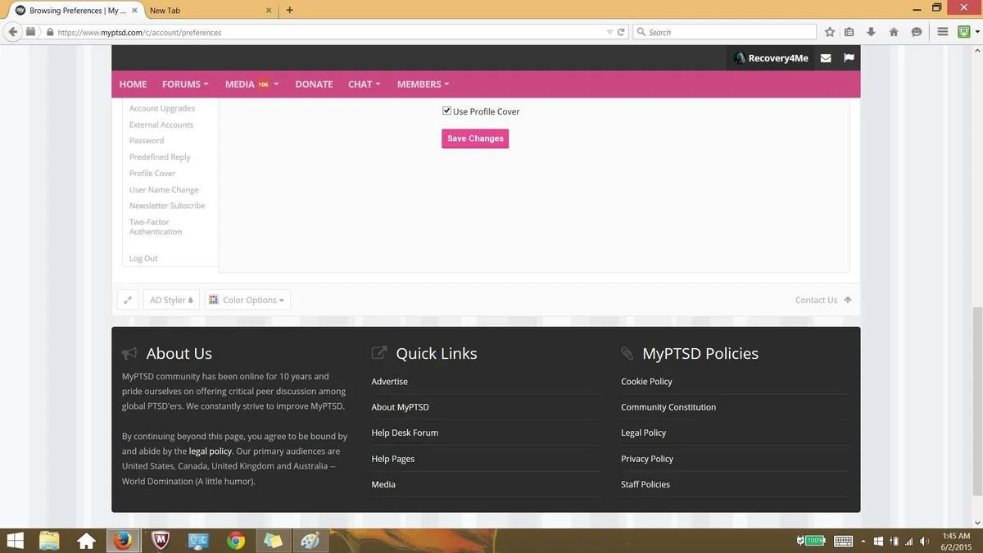Click Log Out in the sidebar
This screenshot has width=983, height=553.
[143, 258]
